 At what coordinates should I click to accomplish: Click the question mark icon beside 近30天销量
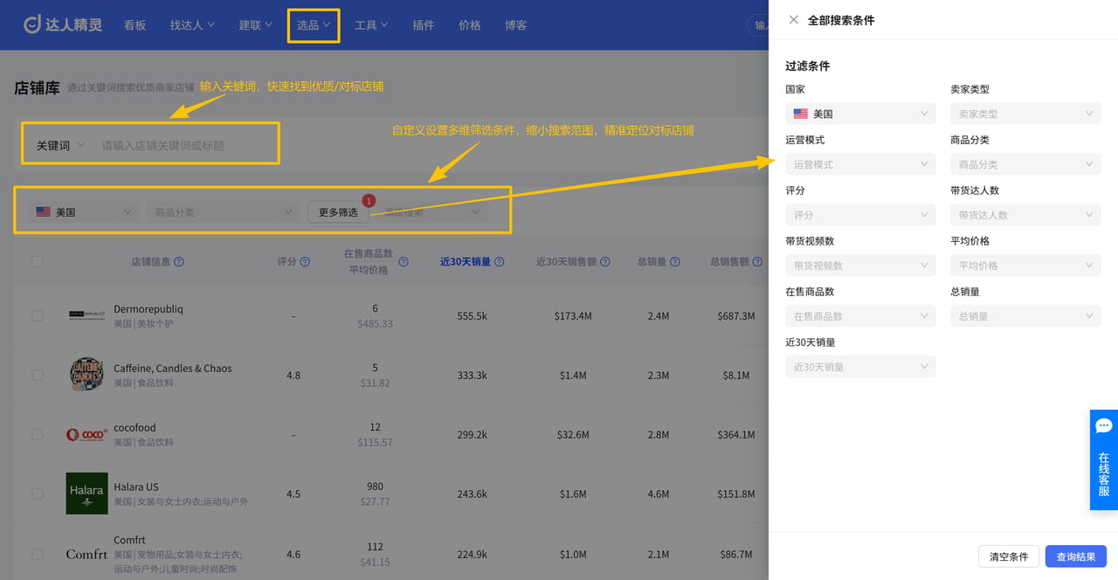click(499, 261)
